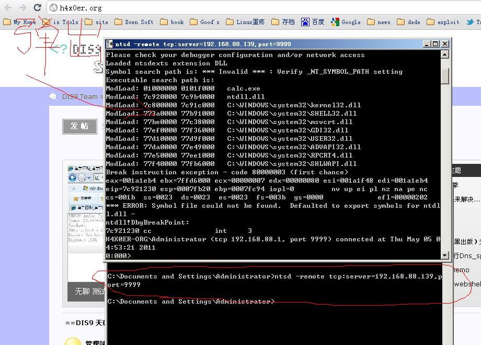The width and height of the screenshot is (481, 345).
Task: Click the ntsd console scrollbar thumb
Action: pyautogui.click(x=444, y=75)
